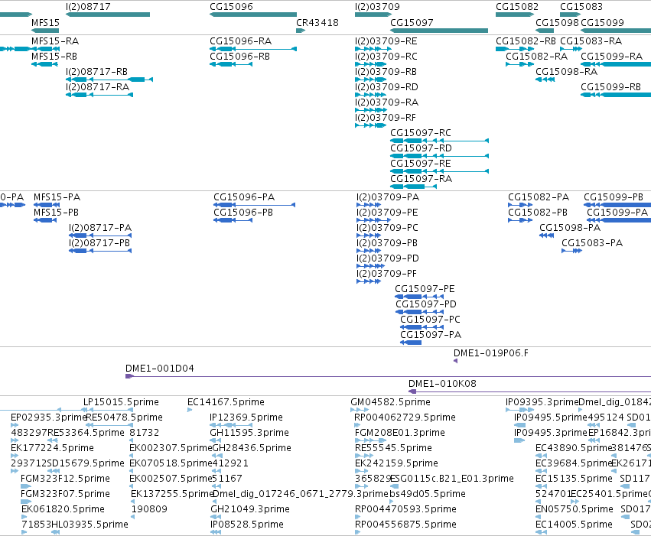
Task: Click protein l(2)03709-PF
Action: (369, 281)
